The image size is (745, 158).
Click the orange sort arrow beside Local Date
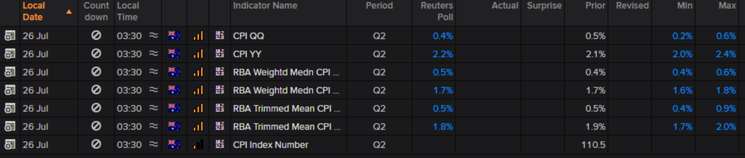[69, 12]
